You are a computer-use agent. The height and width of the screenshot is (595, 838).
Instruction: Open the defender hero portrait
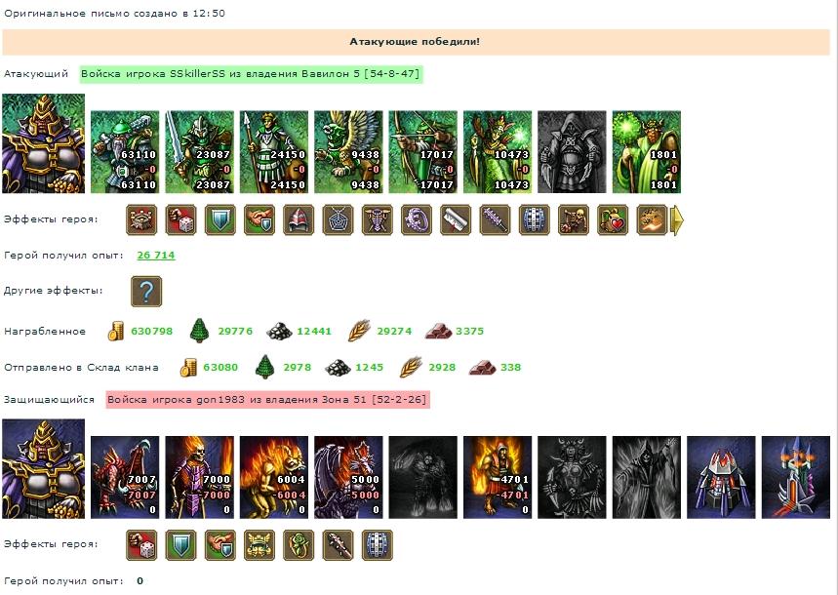(x=43, y=469)
